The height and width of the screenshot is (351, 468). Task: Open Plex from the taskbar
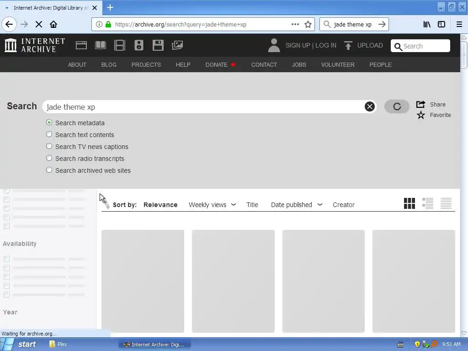click(58, 345)
